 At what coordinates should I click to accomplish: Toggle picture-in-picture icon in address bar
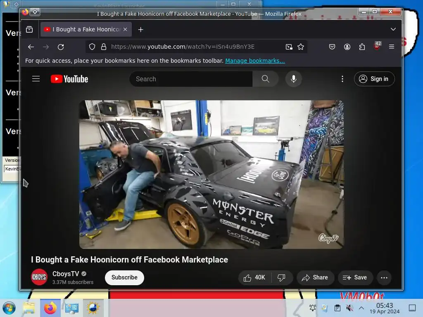pos(289,47)
